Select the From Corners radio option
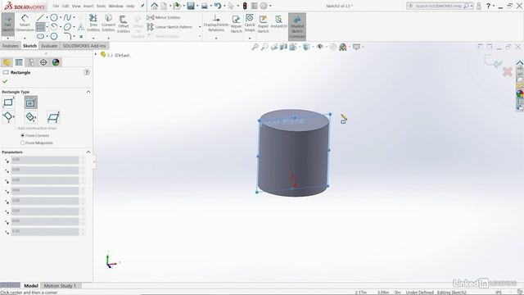The height and width of the screenshot is (295, 524). coord(23,135)
